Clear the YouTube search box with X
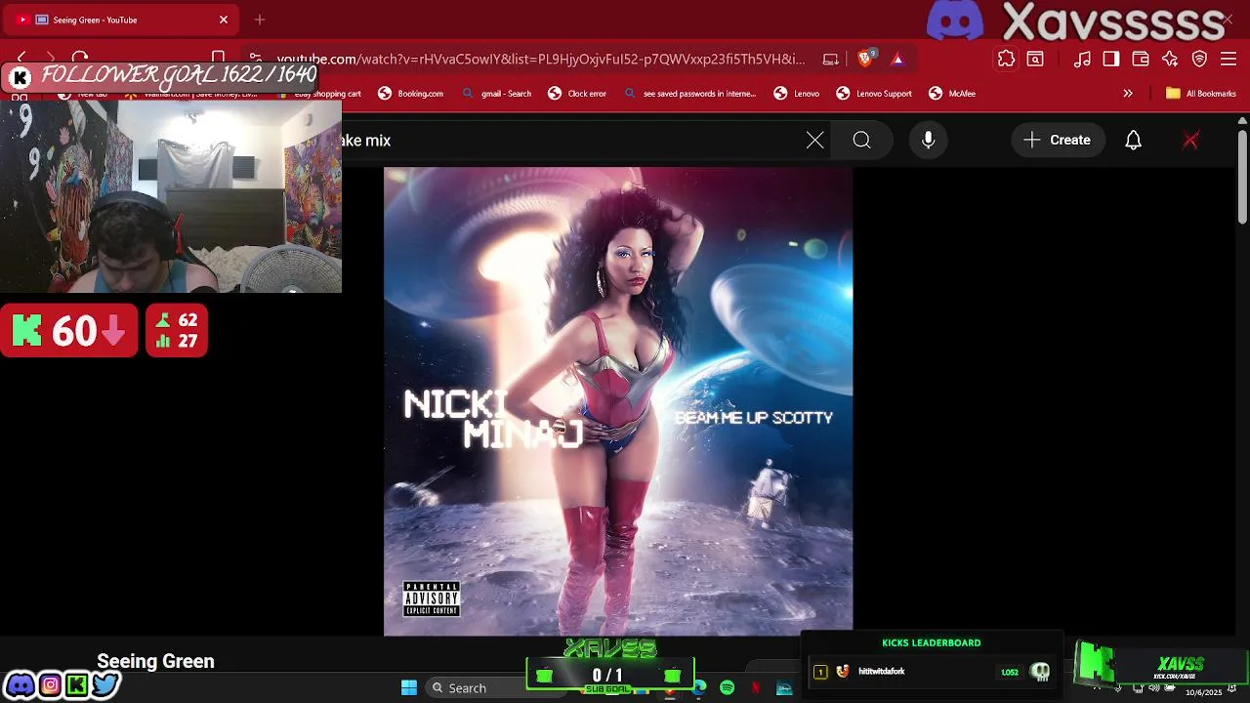This screenshot has height=703, width=1250. [814, 140]
